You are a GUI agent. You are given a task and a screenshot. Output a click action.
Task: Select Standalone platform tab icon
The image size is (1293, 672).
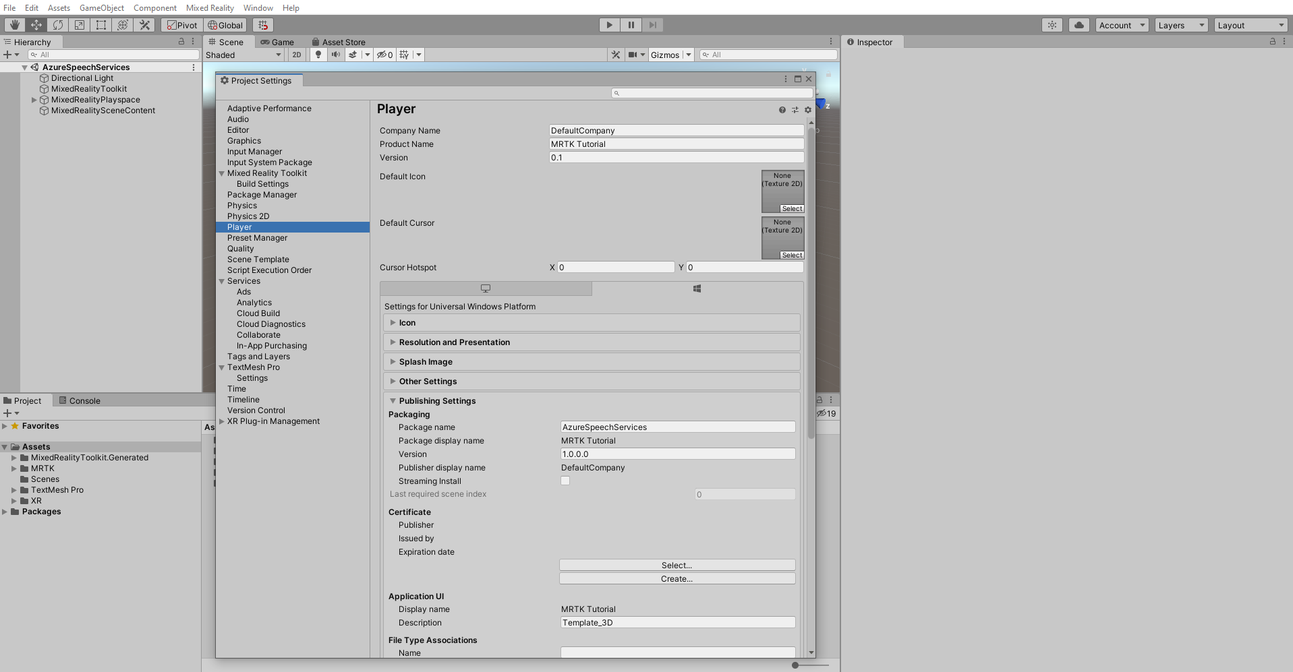[486, 288]
